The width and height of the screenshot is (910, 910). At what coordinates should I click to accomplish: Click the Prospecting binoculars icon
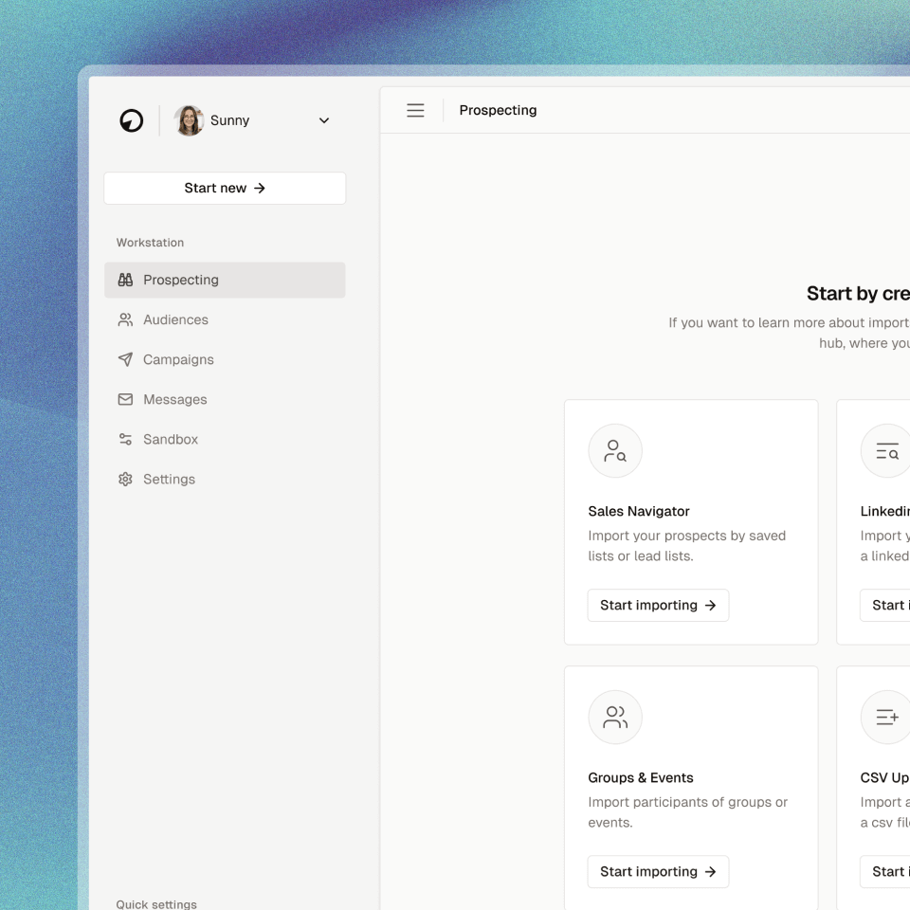tap(125, 280)
